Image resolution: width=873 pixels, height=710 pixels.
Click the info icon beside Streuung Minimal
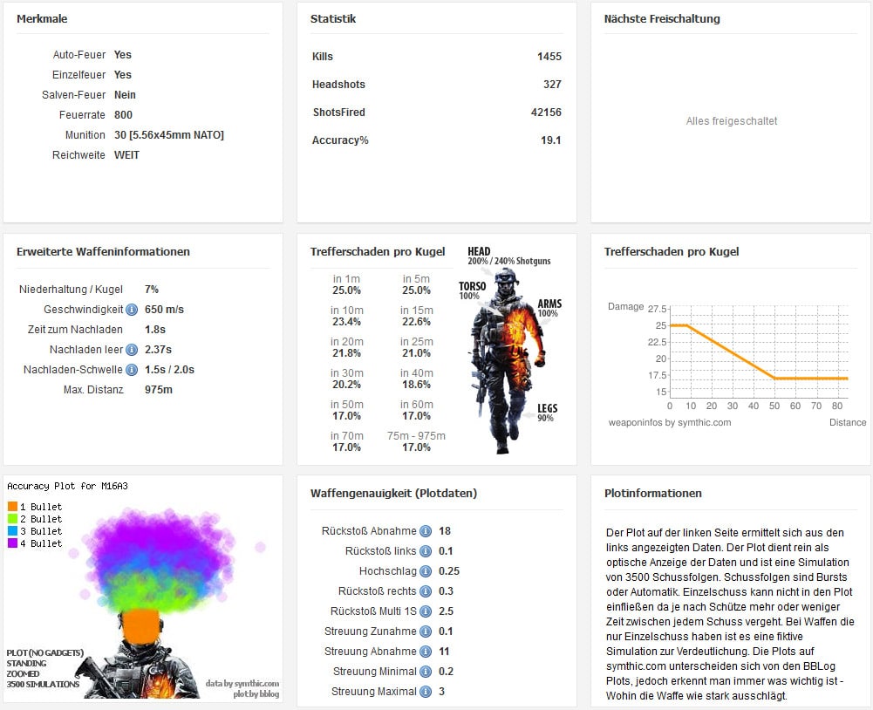[426, 672]
